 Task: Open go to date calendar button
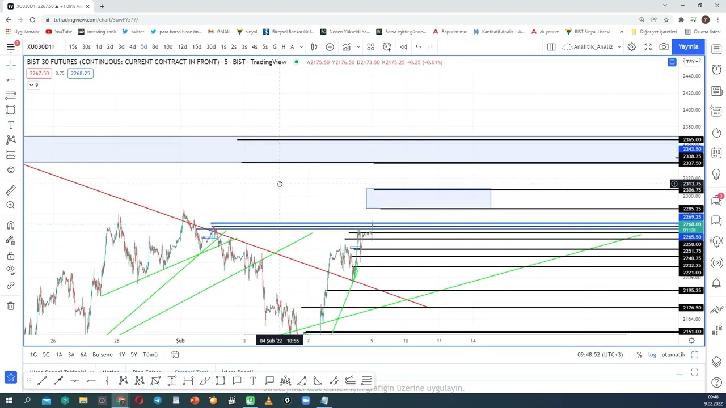[175, 355]
